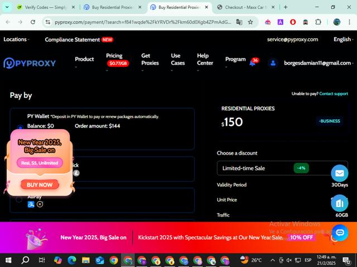
Task: Close the Verify Codes tab
Action: (73, 7)
